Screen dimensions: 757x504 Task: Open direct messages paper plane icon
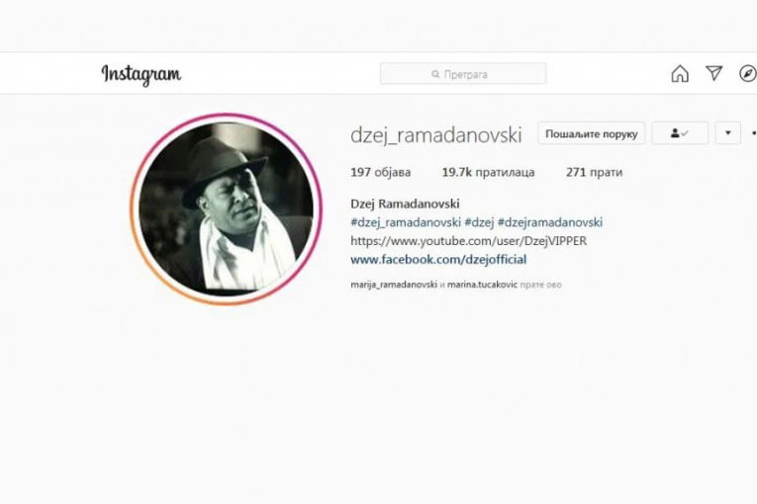coord(714,73)
